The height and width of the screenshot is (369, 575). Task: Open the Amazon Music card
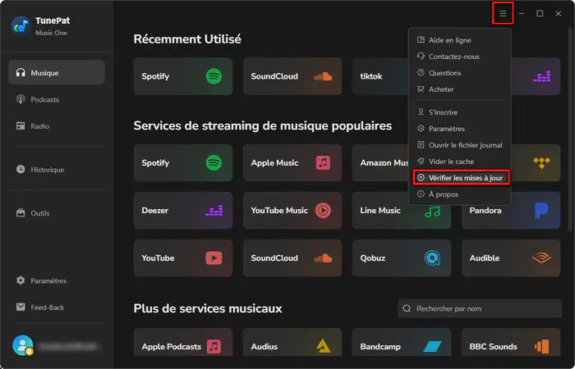click(380, 162)
